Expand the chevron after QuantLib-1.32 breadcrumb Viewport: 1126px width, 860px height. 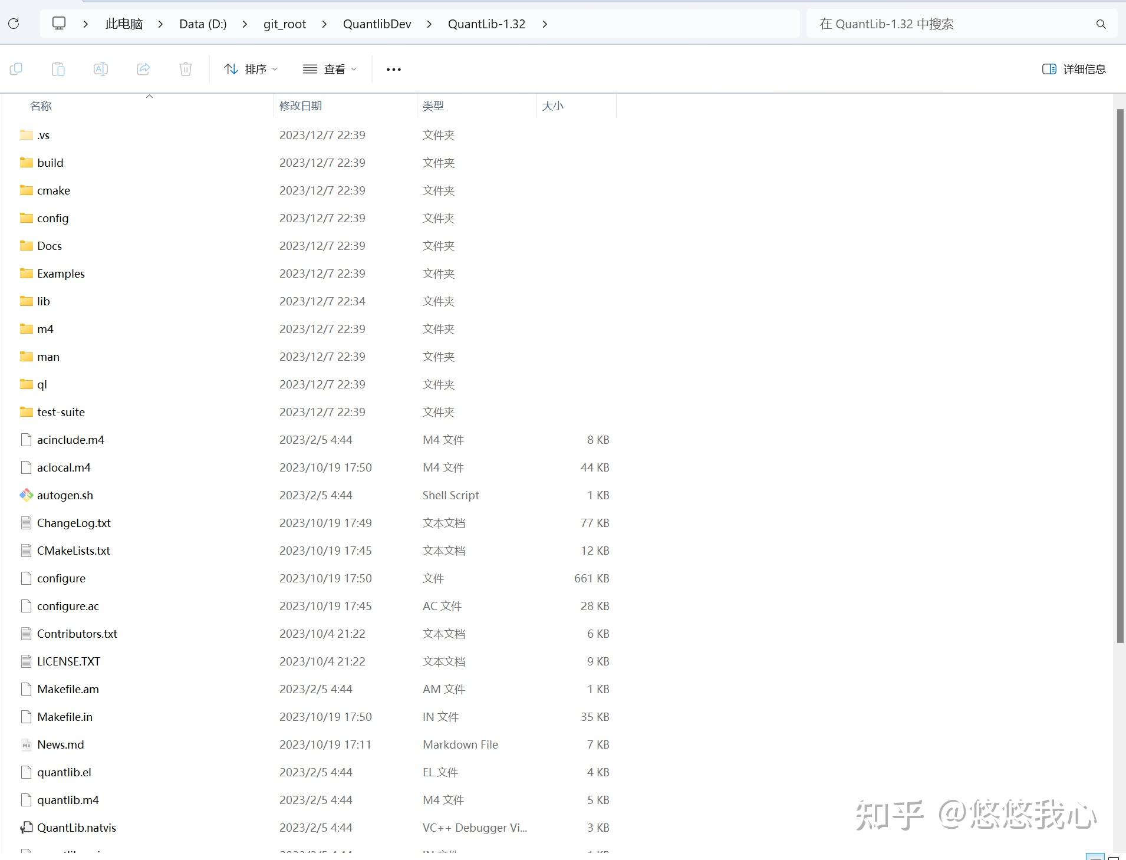coord(544,24)
